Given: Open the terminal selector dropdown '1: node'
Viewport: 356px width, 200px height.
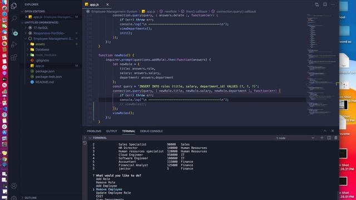Looking at the screenshot, I should pos(295,138).
